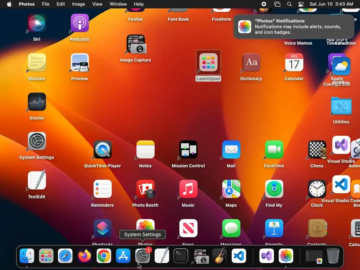This screenshot has width=360, height=270.
Task: Open the Weather desktop icon
Action: 341,66
